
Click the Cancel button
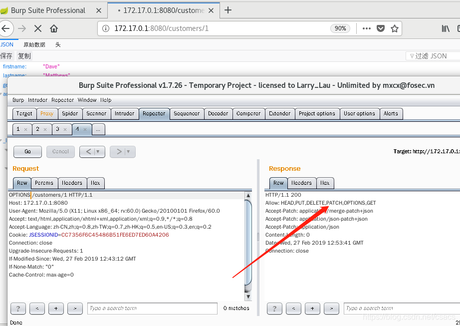pyautogui.click(x=60, y=152)
